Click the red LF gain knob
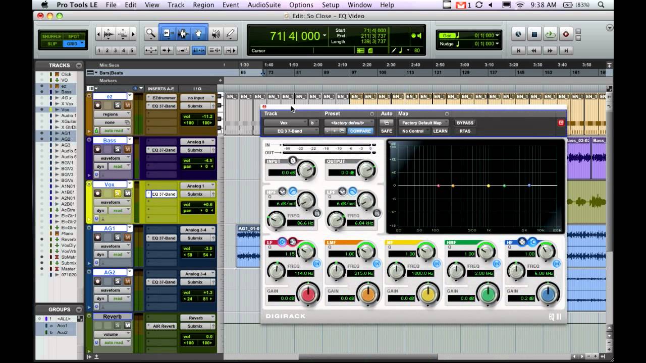 tap(308, 295)
